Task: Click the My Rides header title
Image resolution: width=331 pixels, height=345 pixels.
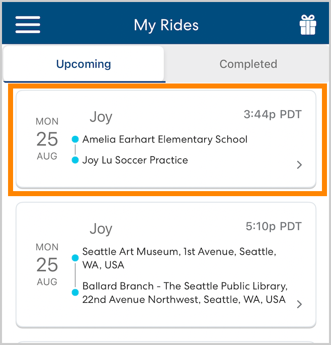Action: [166, 25]
